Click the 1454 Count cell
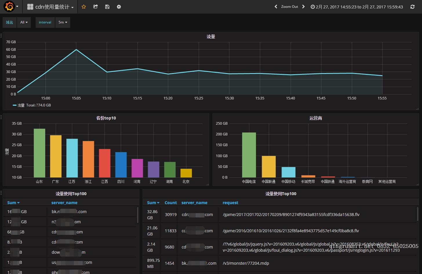 click(x=170, y=263)
